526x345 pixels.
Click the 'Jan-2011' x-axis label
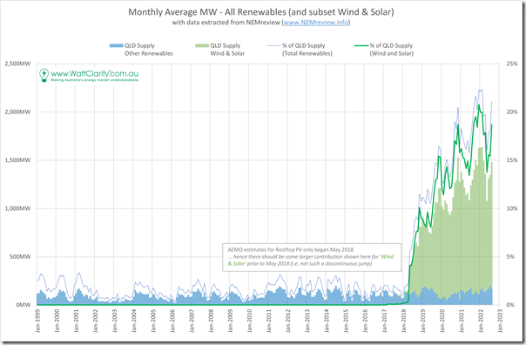tap(269, 321)
